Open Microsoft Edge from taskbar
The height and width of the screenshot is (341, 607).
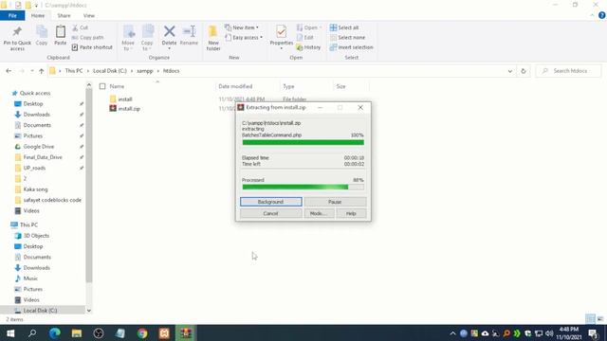pos(55,333)
